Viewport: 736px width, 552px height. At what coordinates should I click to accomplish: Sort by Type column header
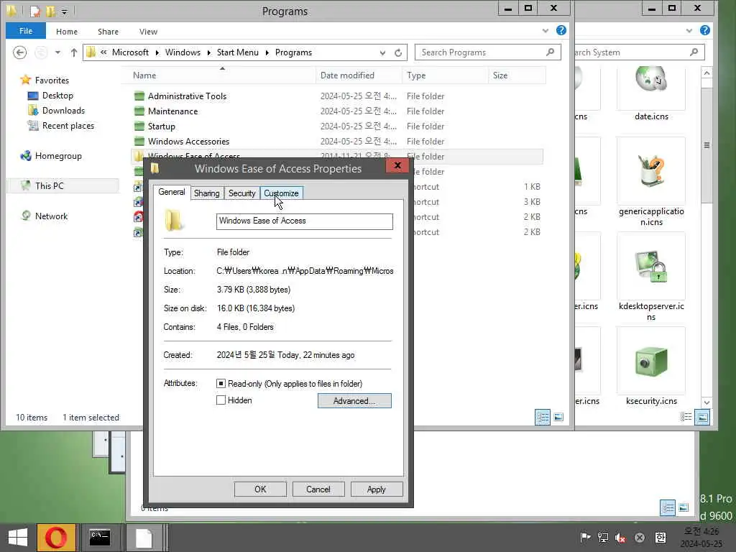(x=445, y=75)
